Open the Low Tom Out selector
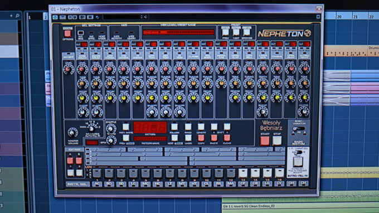Image resolution: width=379 pixels, height=213 pixels. pyautogui.click(x=154, y=44)
